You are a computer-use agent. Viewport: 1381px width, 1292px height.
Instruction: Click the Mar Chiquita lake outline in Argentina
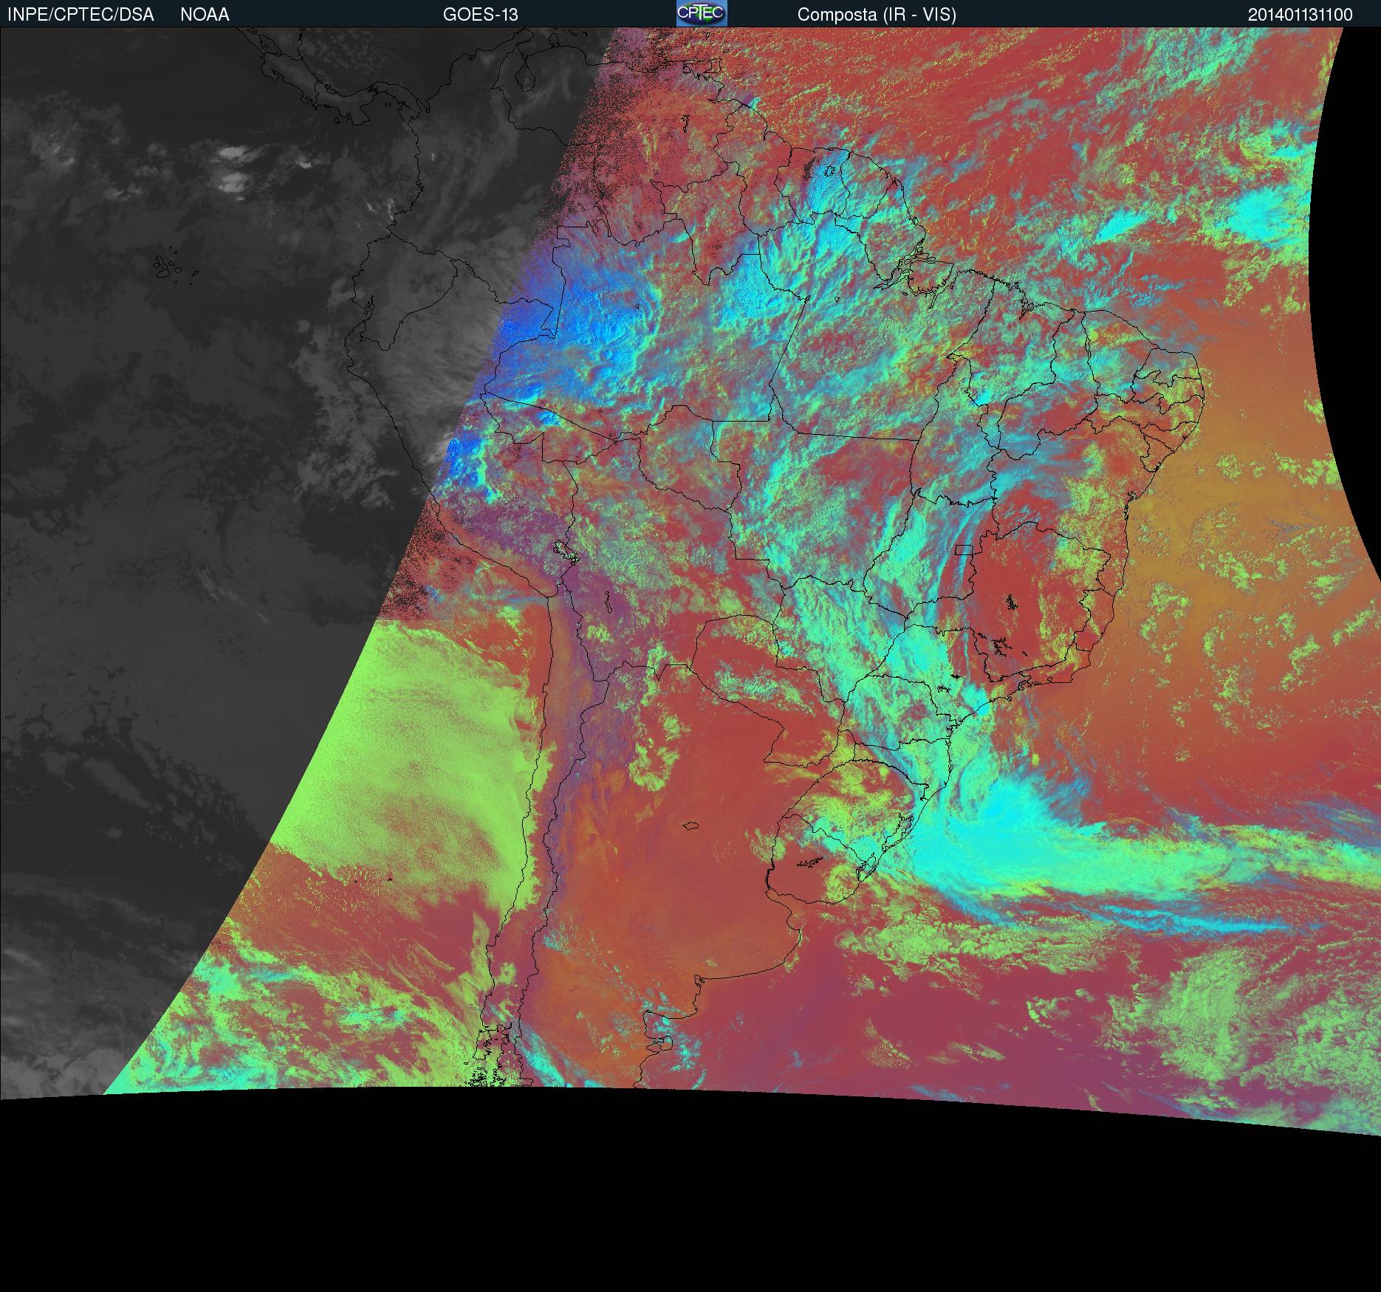coord(691,826)
